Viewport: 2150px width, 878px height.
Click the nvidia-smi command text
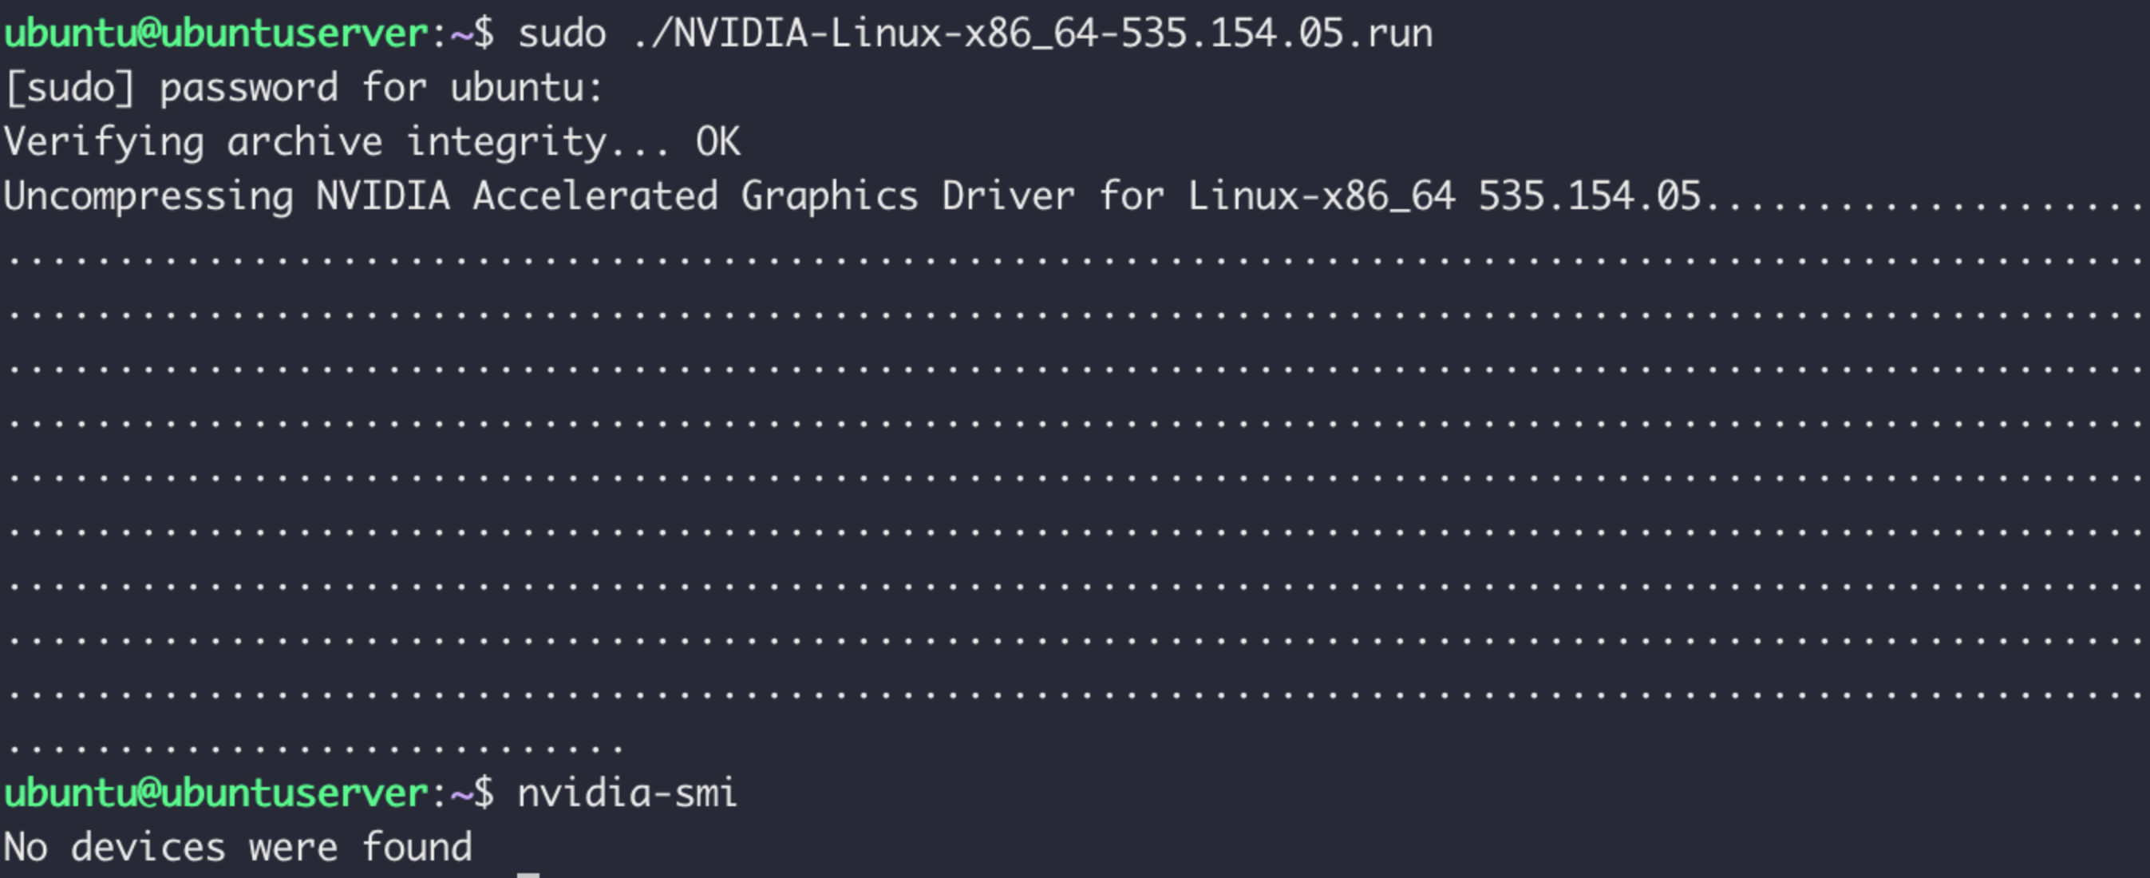tap(626, 793)
